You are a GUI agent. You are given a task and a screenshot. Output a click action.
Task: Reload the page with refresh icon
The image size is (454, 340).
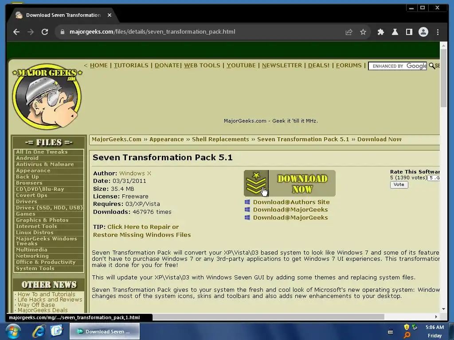pos(45,32)
